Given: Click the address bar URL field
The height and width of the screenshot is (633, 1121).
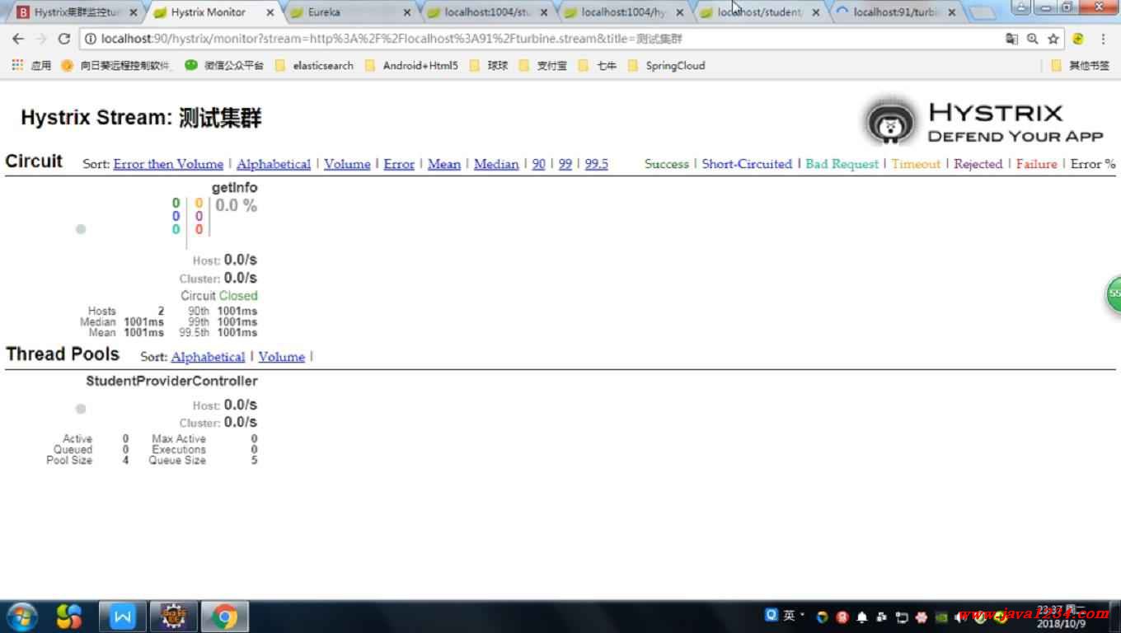Looking at the screenshot, I should pos(544,39).
